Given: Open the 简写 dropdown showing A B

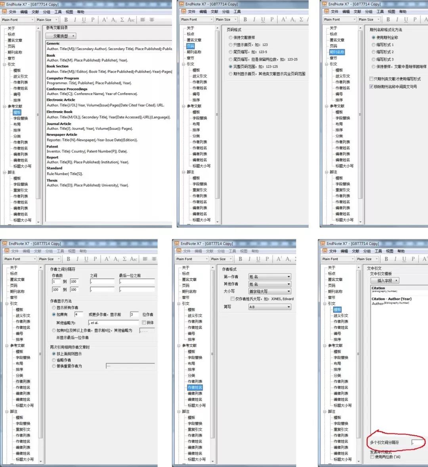Looking at the screenshot, I should (270, 307).
